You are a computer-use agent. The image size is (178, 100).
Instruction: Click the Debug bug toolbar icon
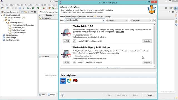point(28,8)
